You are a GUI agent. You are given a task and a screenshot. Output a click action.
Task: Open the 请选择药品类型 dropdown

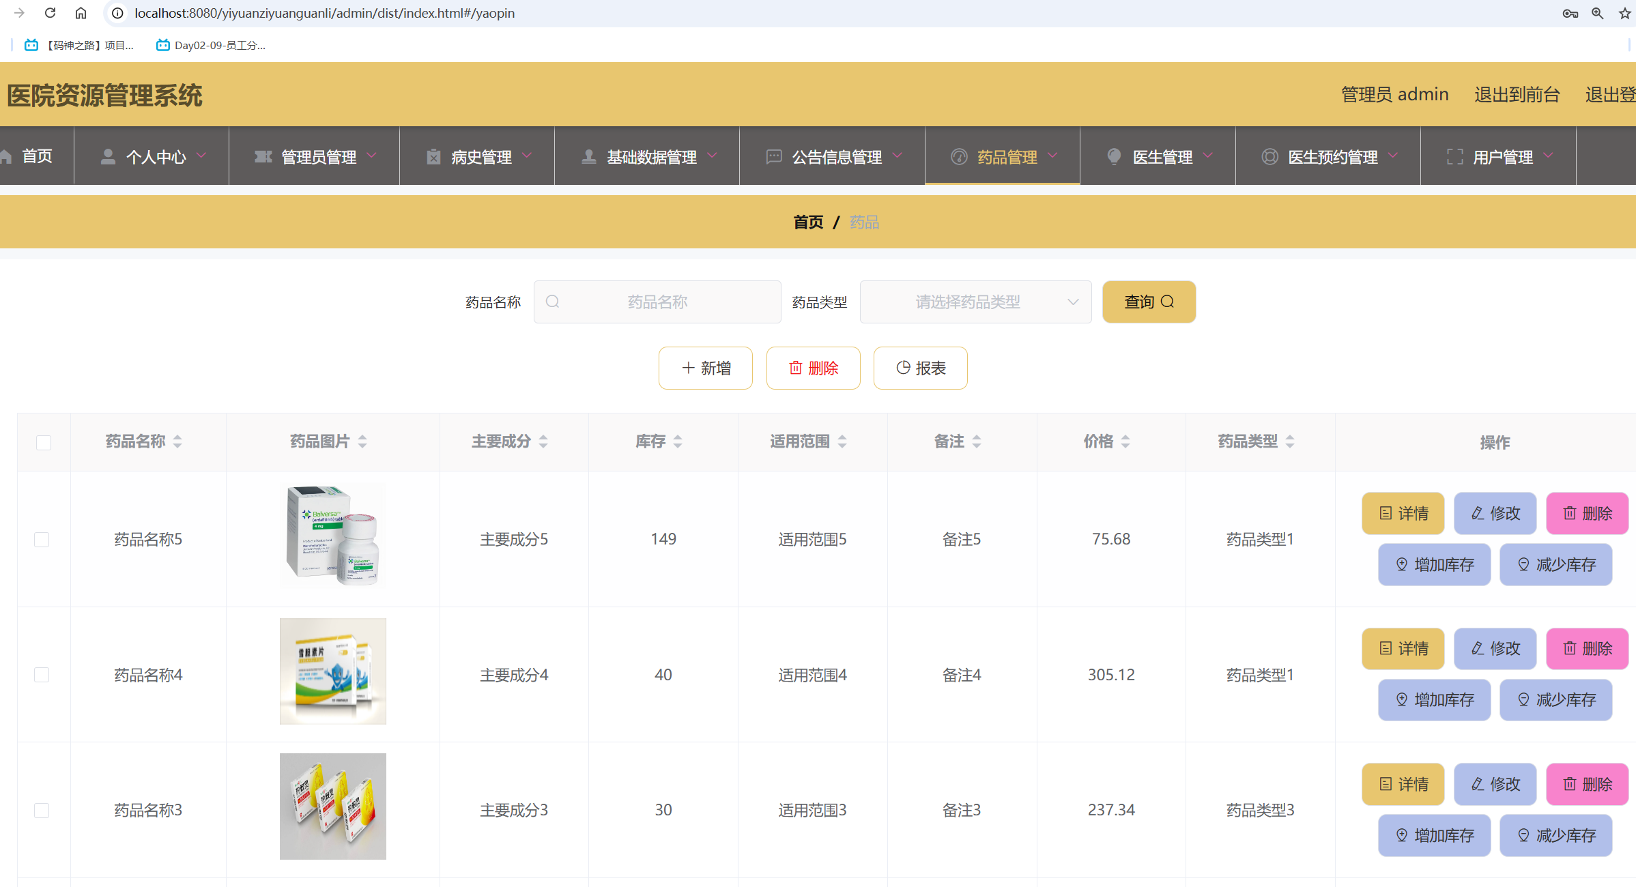click(x=975, y=302)
